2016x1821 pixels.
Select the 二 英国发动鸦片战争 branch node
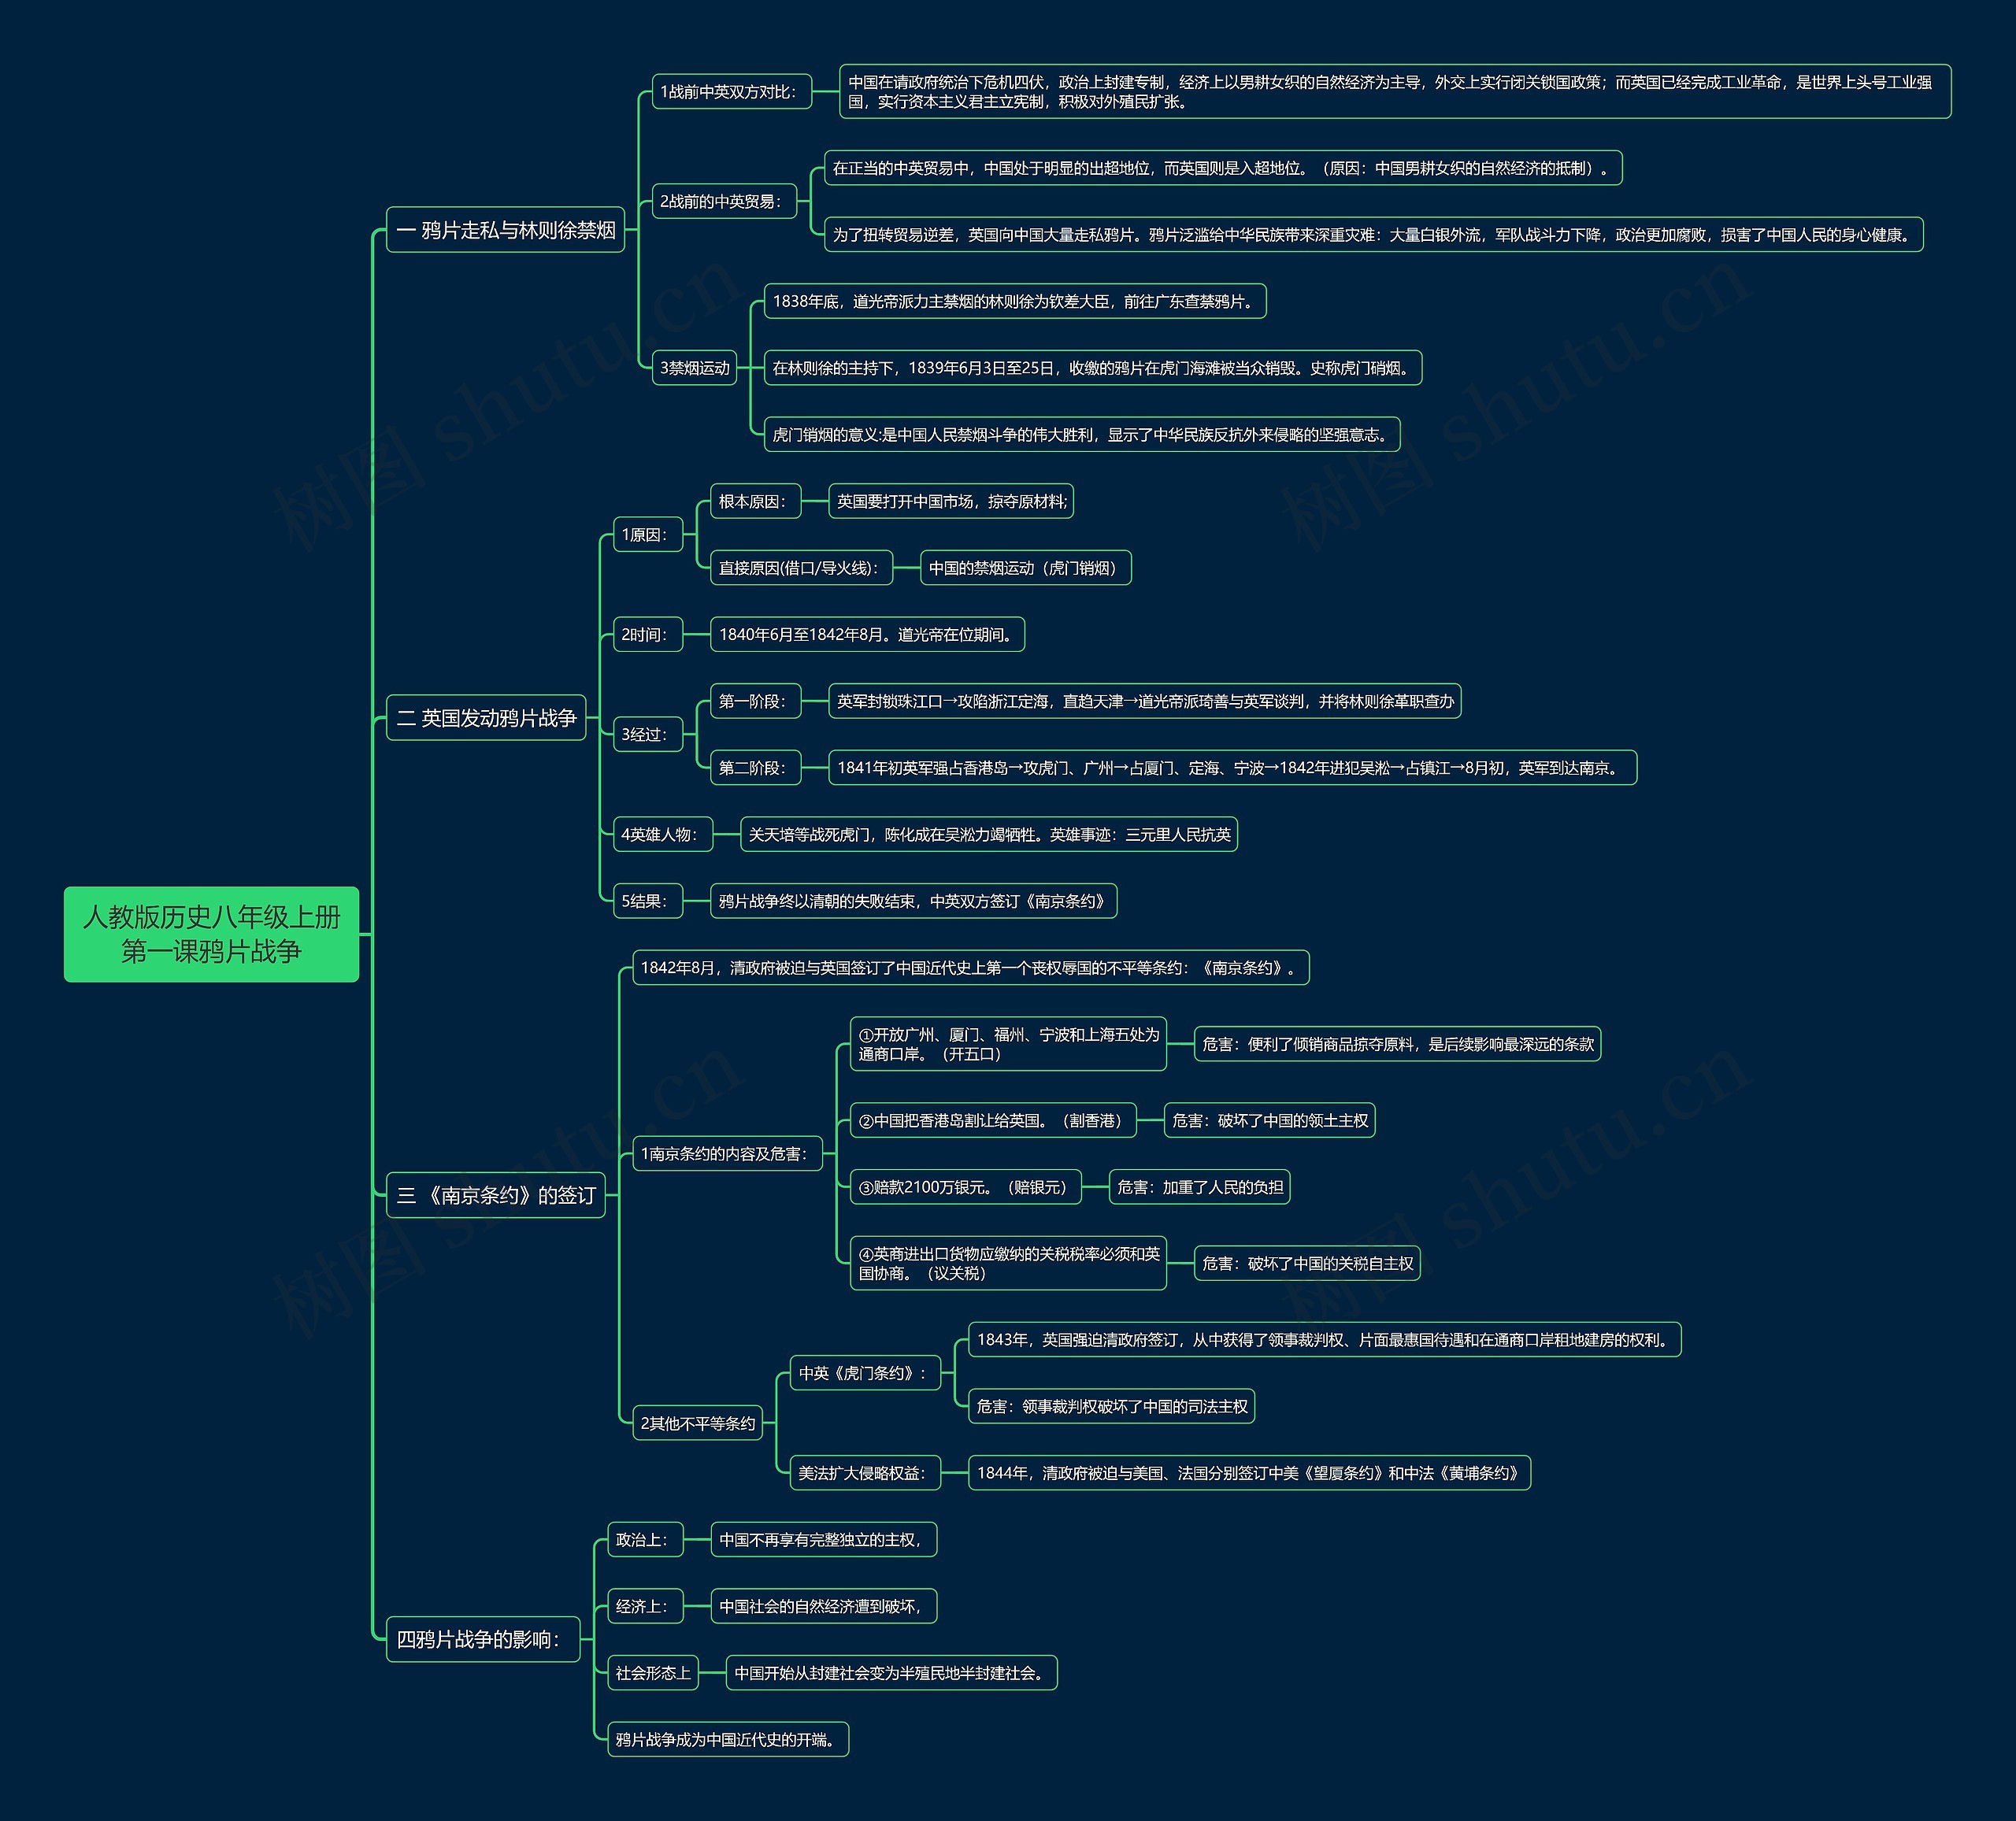(x=486, y=718)
